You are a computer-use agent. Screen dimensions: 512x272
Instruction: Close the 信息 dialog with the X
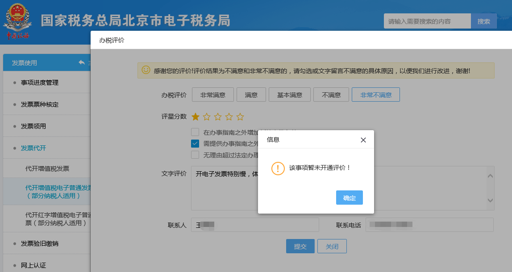click(363, 140)
